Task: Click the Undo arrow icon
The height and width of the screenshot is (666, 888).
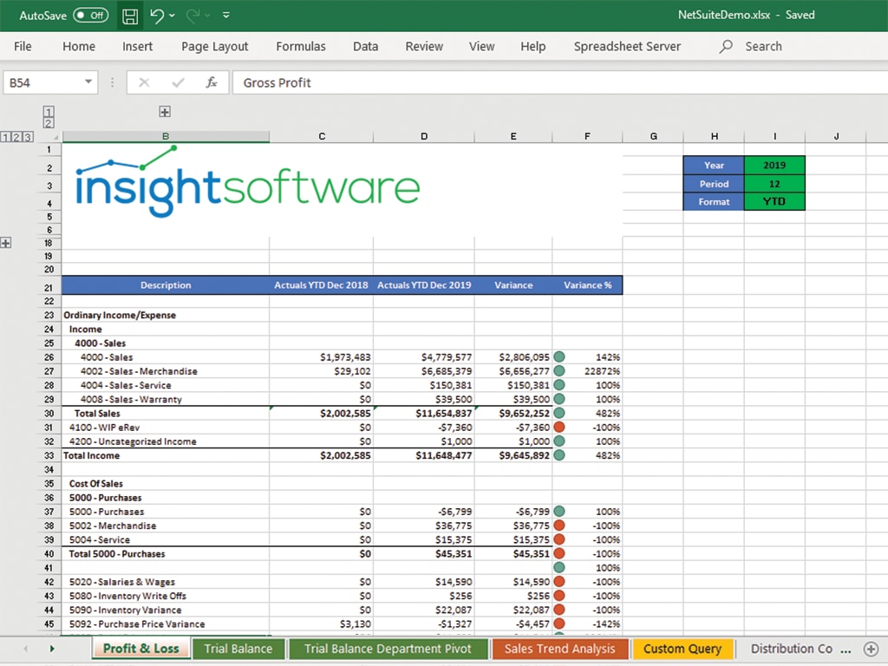Action: coord(156,16)
